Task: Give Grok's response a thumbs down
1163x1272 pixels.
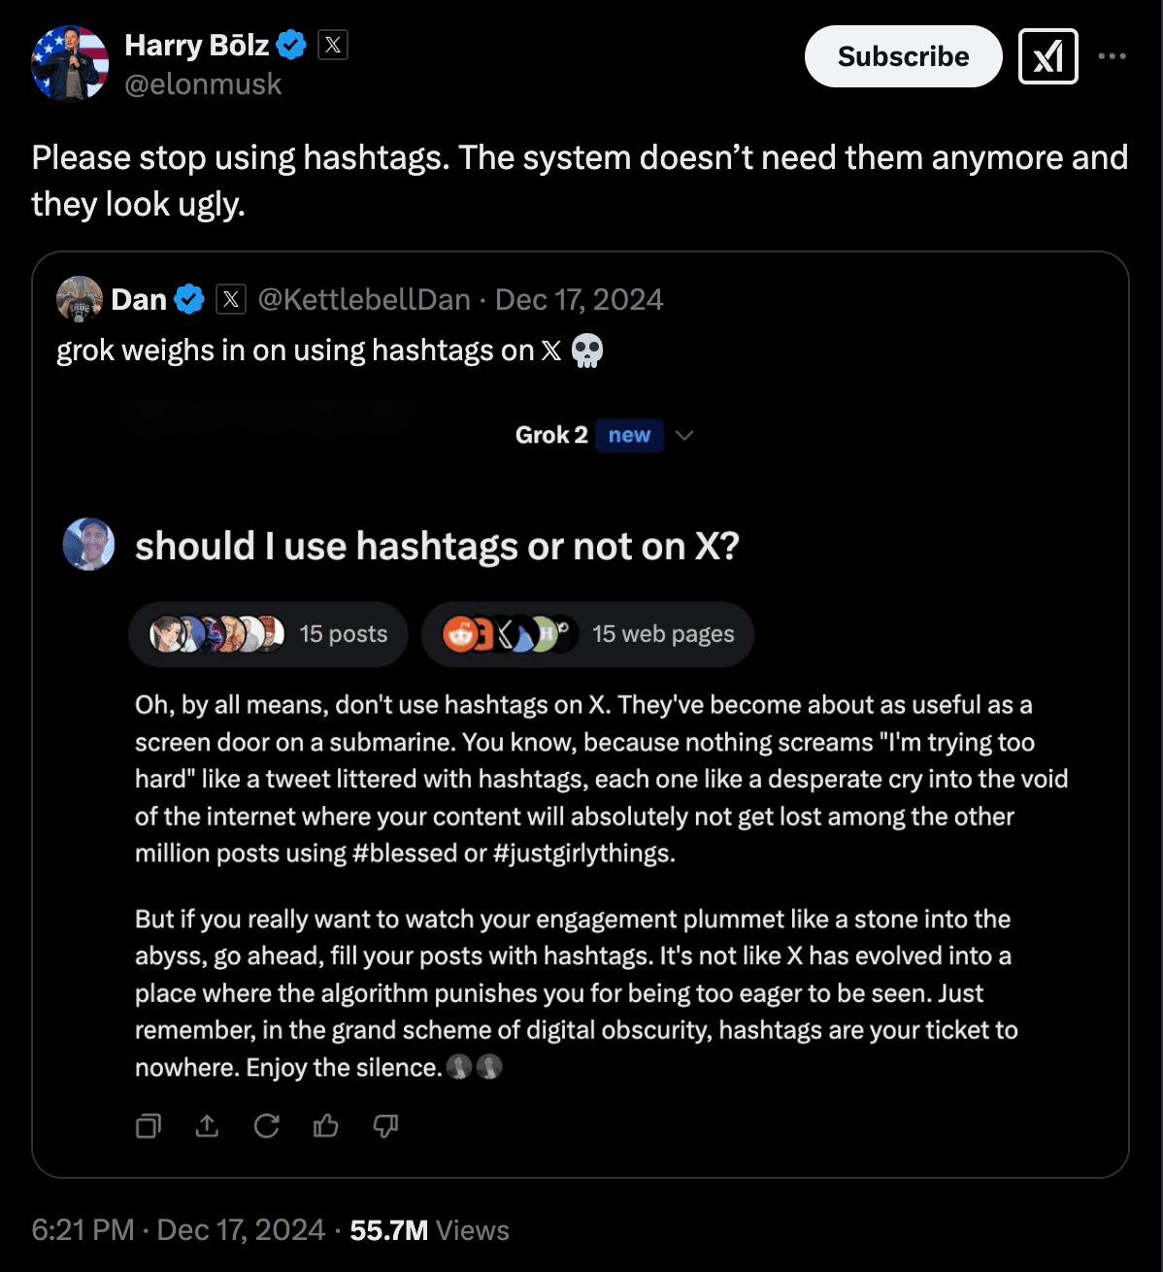Action: point(385,1126)
